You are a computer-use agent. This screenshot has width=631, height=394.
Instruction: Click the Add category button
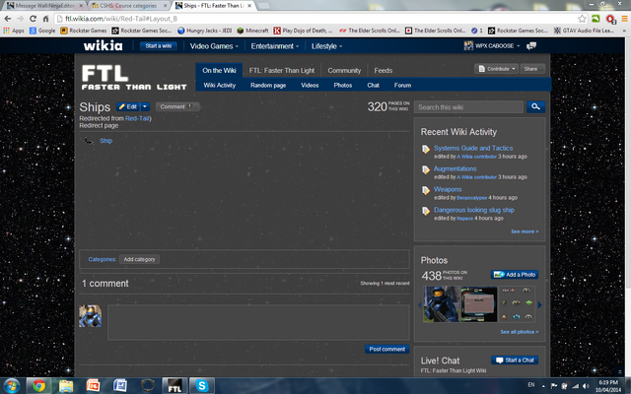pyautogui.click(x=139, y=259)
